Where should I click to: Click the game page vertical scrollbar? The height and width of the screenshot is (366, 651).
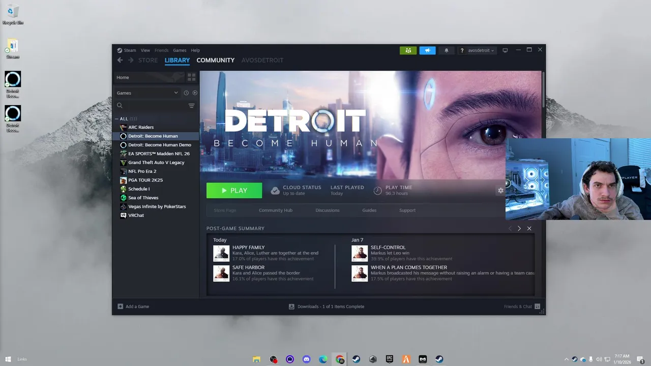coord(543,89)
